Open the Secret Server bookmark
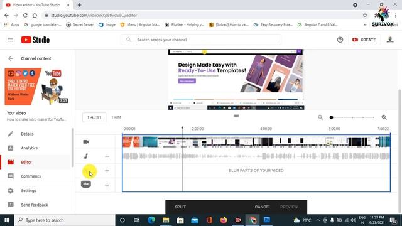The height and width of the screenshot is (226, 402). (x=80, y=24)
